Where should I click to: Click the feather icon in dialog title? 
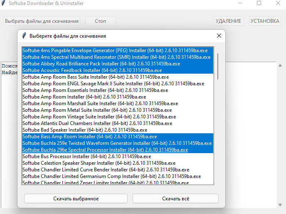pyautogui.click(x=24, y=36)
